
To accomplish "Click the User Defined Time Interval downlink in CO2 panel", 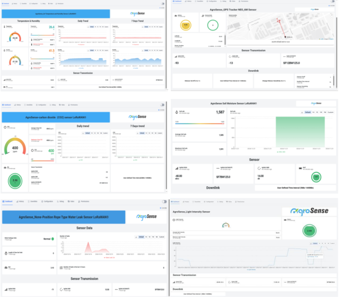I will tap(138, 178).
